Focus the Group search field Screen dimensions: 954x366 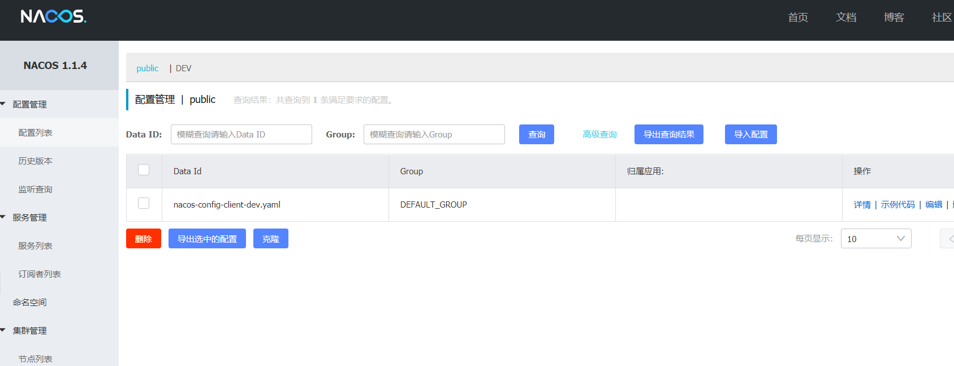434,135
